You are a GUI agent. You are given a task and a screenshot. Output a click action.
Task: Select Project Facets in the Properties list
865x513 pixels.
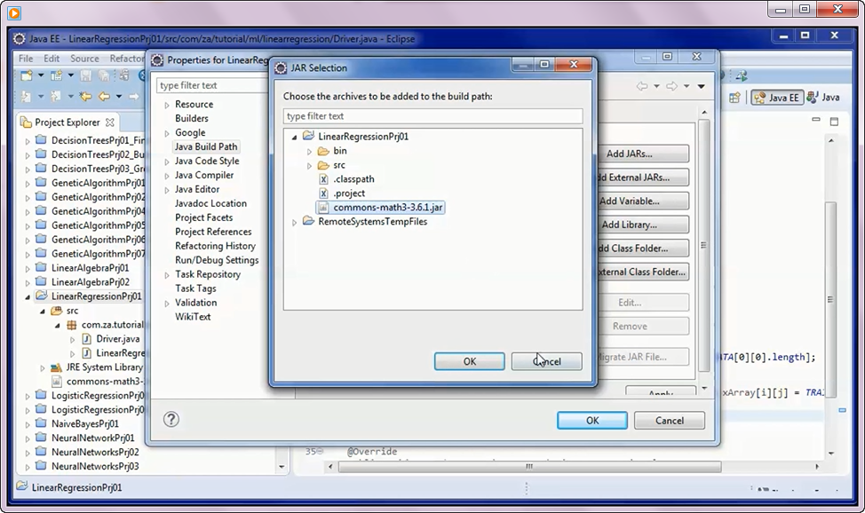coord(203,217)
